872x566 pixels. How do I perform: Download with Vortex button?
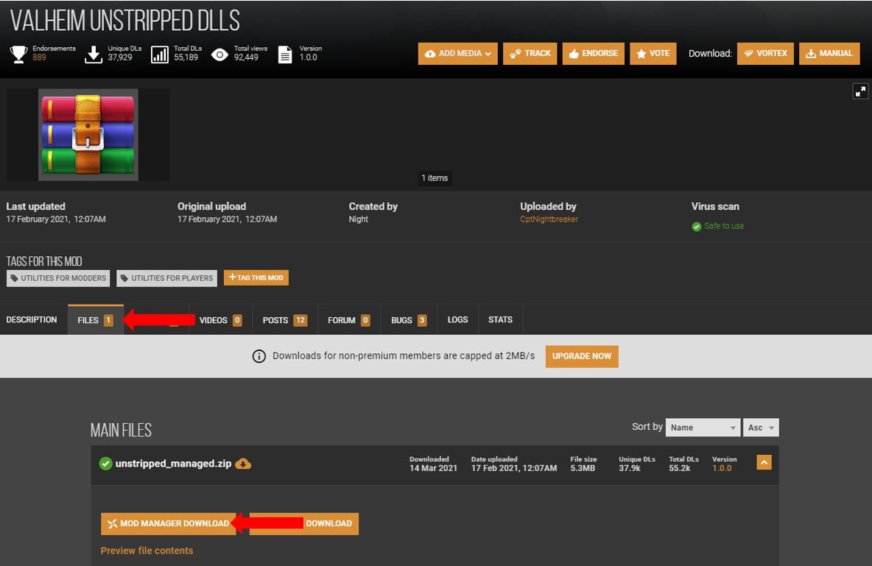point(764,54)
